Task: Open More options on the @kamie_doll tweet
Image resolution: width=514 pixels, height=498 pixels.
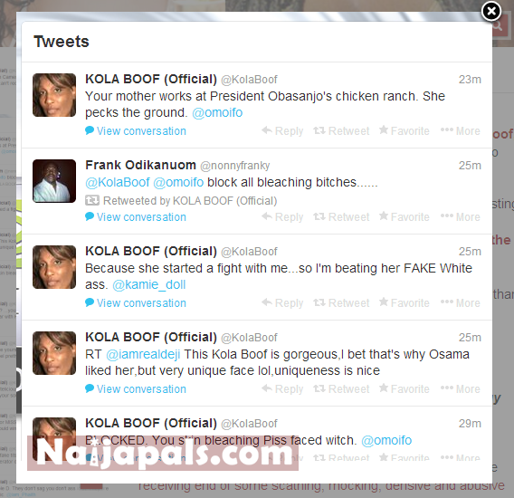Action: [461, 302]
